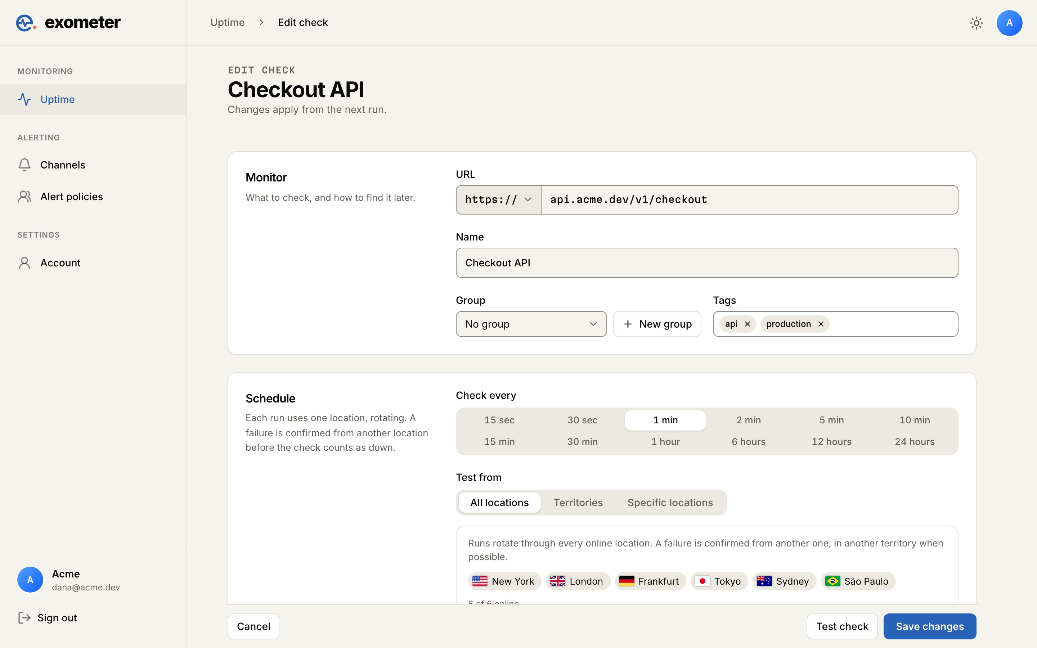The width and height of the screenshot is (1037, 648).
Task: Select the Frankfurt location chip
Action: [650, 581]
